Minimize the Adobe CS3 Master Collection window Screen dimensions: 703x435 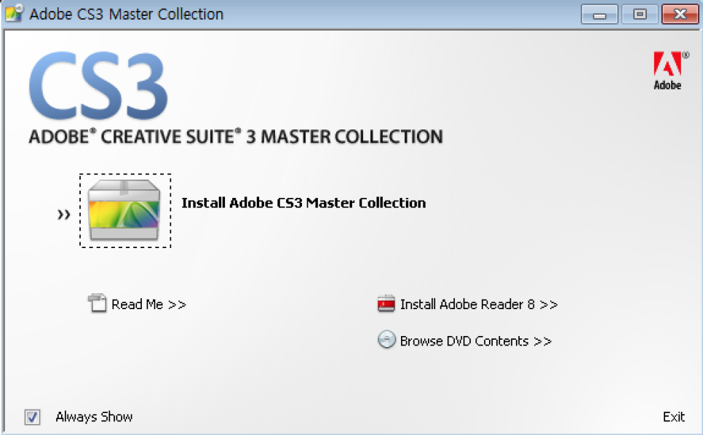point(600,15)
